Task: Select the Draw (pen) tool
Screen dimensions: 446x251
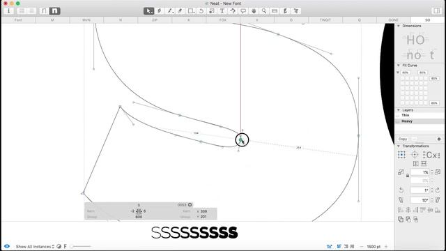Action: click(160, 11)
